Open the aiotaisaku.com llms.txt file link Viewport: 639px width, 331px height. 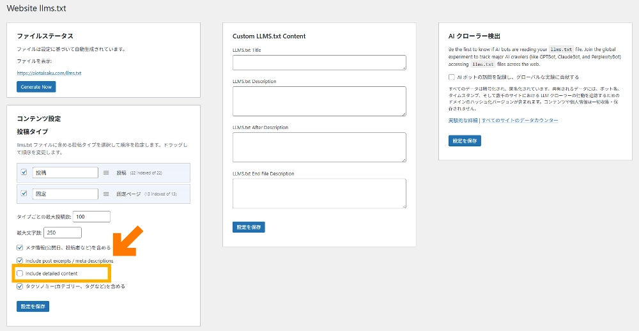[x=49, y=73]
